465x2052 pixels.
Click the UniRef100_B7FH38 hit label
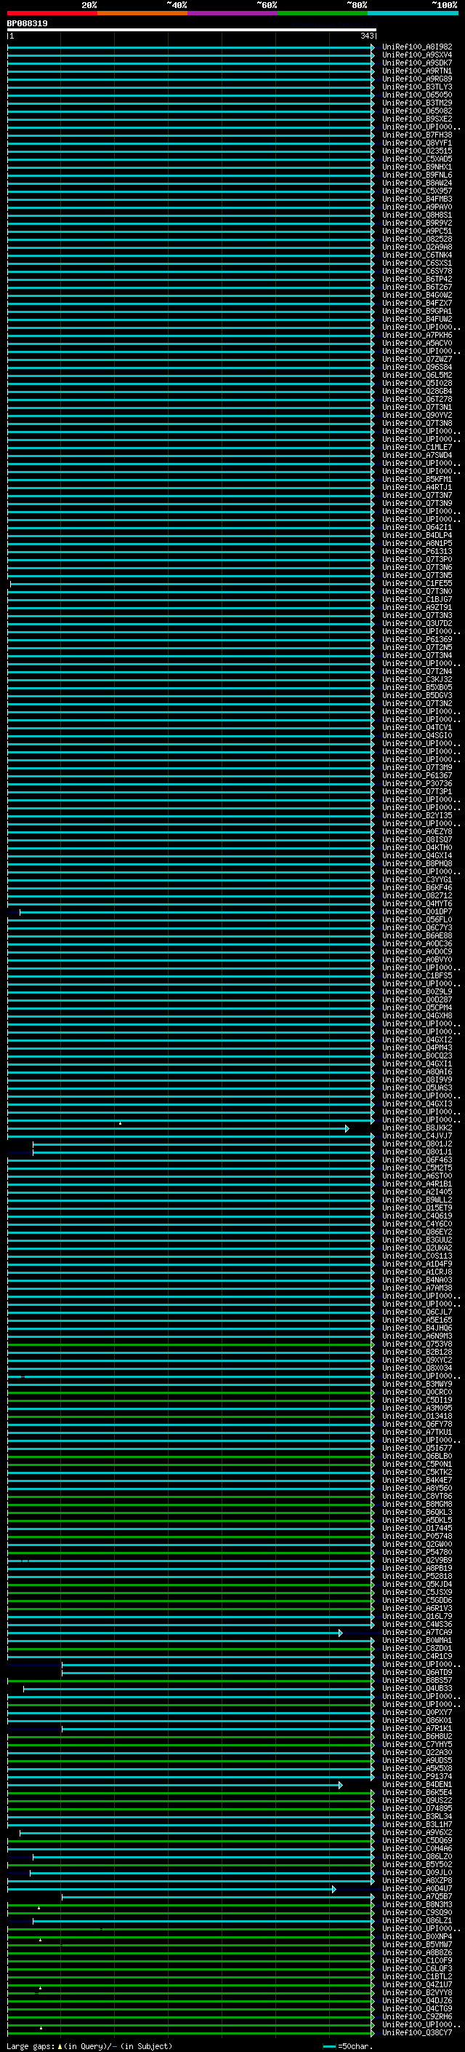[x=416, y=135]
